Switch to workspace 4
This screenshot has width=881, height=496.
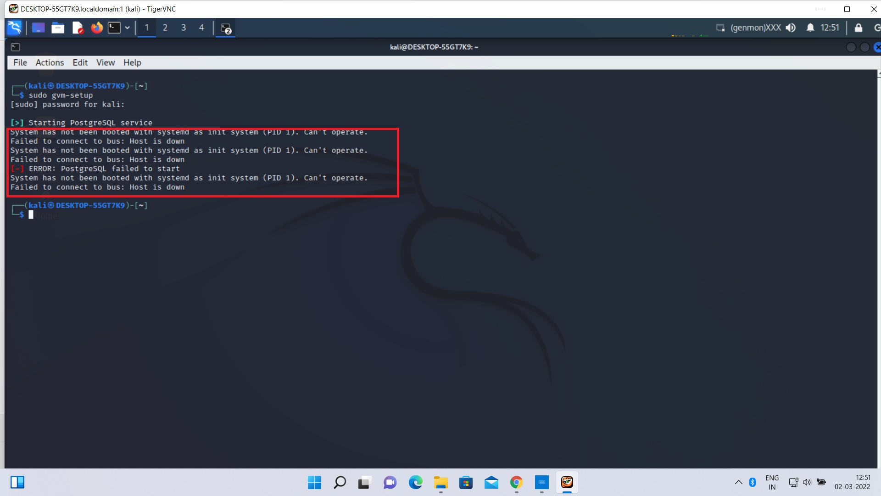201,28
